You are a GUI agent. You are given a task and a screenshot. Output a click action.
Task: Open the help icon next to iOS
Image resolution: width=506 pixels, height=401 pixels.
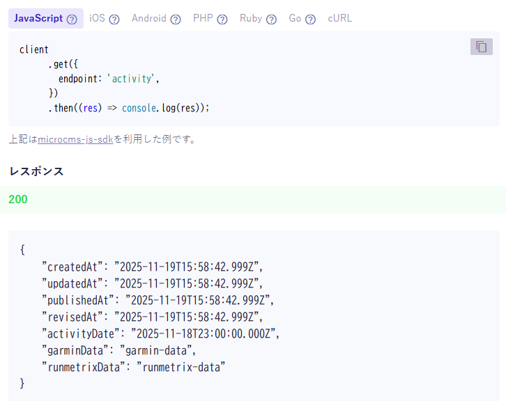click(114, 19)
